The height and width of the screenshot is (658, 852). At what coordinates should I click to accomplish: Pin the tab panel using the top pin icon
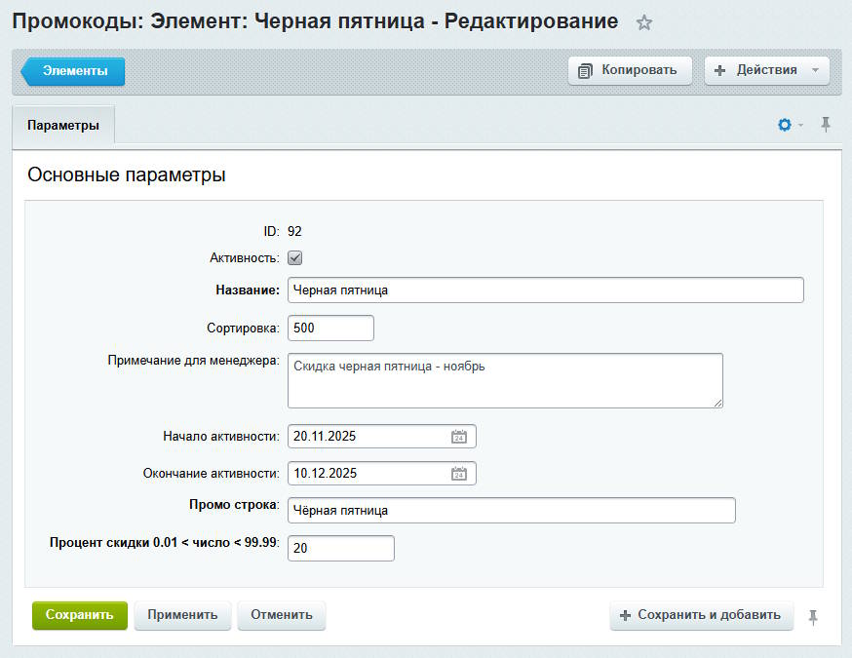click(x=826, y=125)
